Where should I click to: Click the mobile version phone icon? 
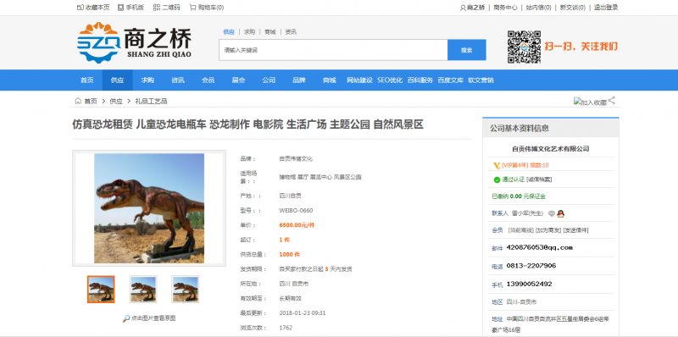[x=120, y=8]
